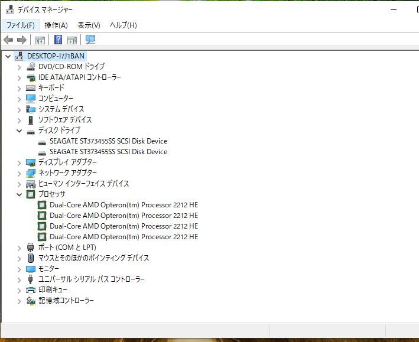
Task: Click the IDE ATA/ATAPI controller icon
Action: tap(31, 77)
